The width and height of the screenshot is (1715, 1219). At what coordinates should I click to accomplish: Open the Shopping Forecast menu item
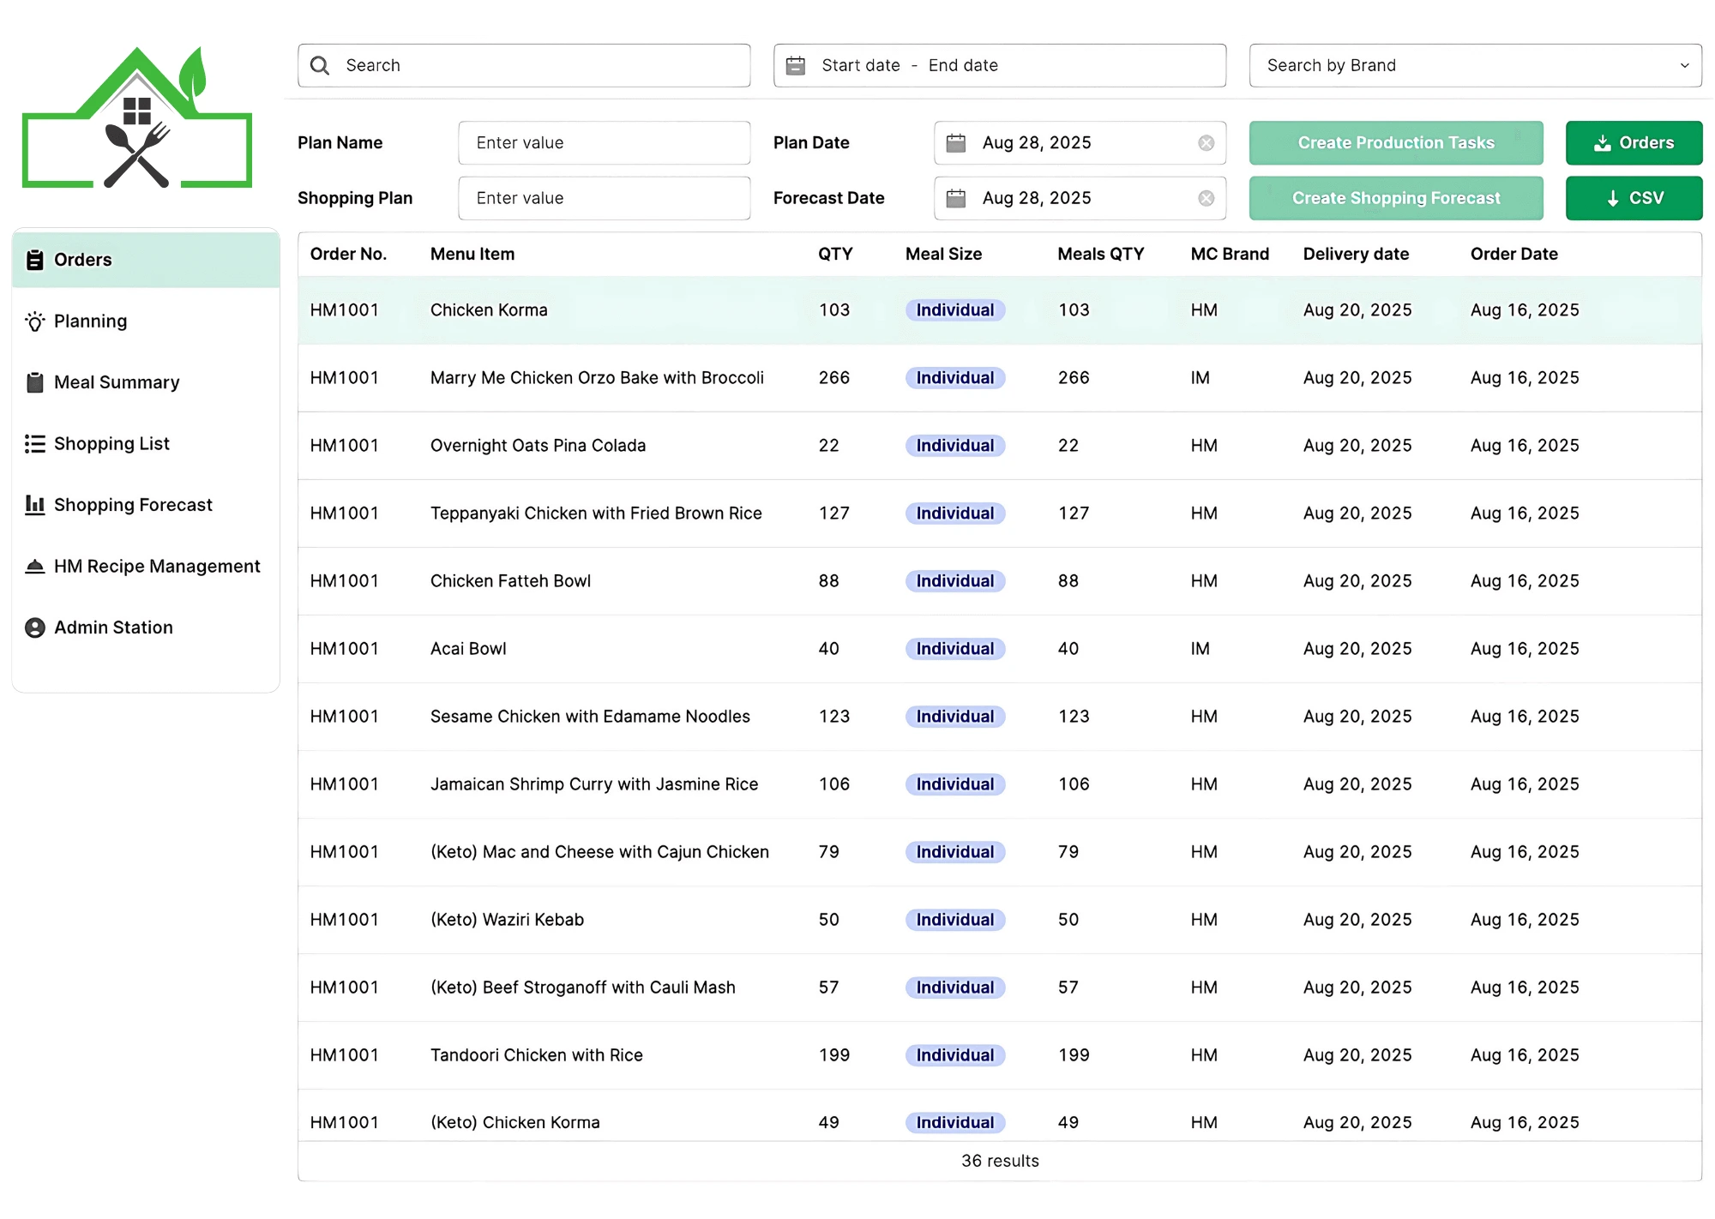[133, 505]
